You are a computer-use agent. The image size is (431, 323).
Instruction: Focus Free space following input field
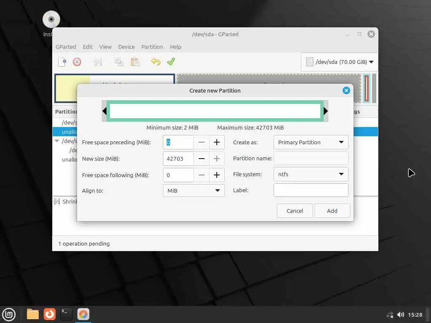click(x=178, y=175)
